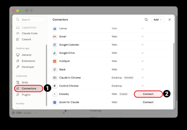The height and width of the screenshot is (130, 187).
Task: Click the 'Knowby' connector name
Action: click(64, 94)
